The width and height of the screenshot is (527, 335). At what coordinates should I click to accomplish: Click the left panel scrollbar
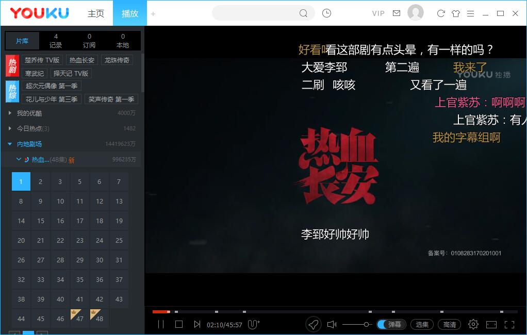coord(142,72)
